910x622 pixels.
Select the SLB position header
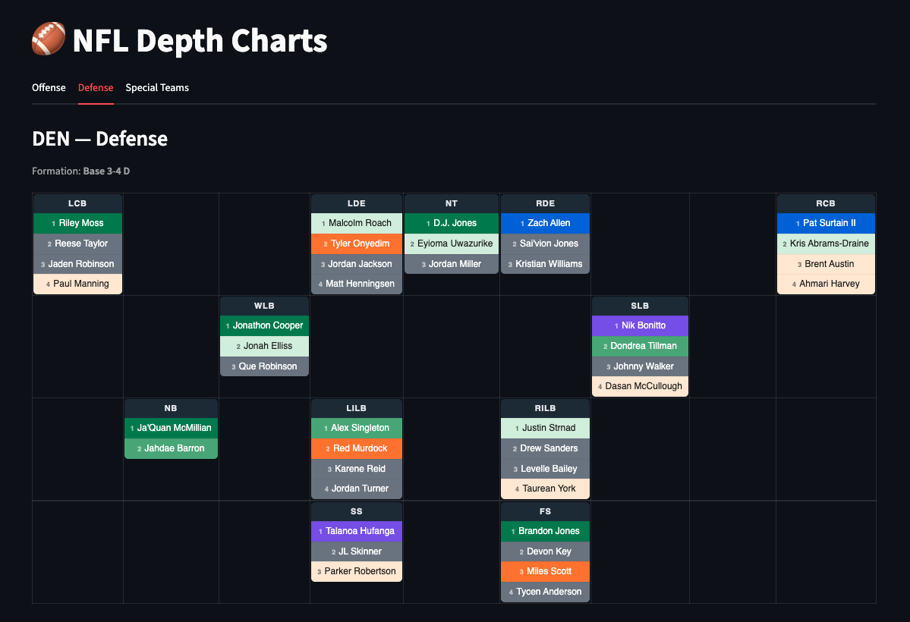[640, 306]
